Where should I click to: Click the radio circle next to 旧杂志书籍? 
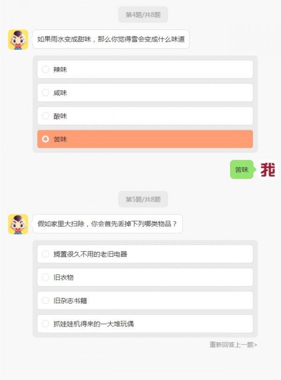[45, 300]
